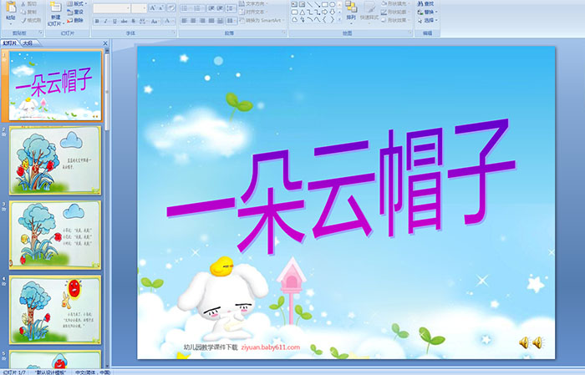Open the font name combo box
The width and height of the screenshot is (585, 375).
tap(112, 8)
